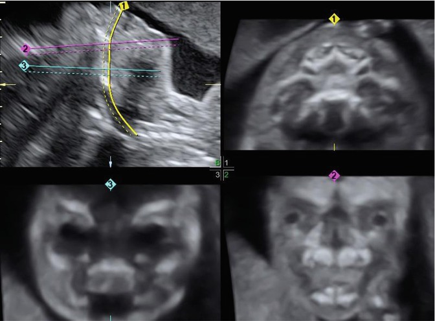Select quadrant B in the layout selector
The height and width of the screenshot is (321, 435).
tap(218, 163)
